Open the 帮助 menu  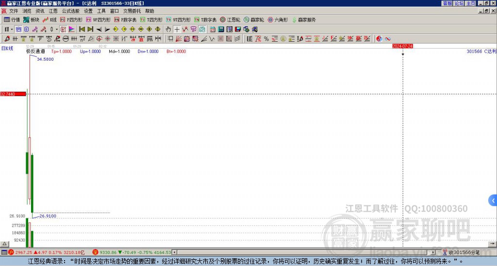[149, 11]
